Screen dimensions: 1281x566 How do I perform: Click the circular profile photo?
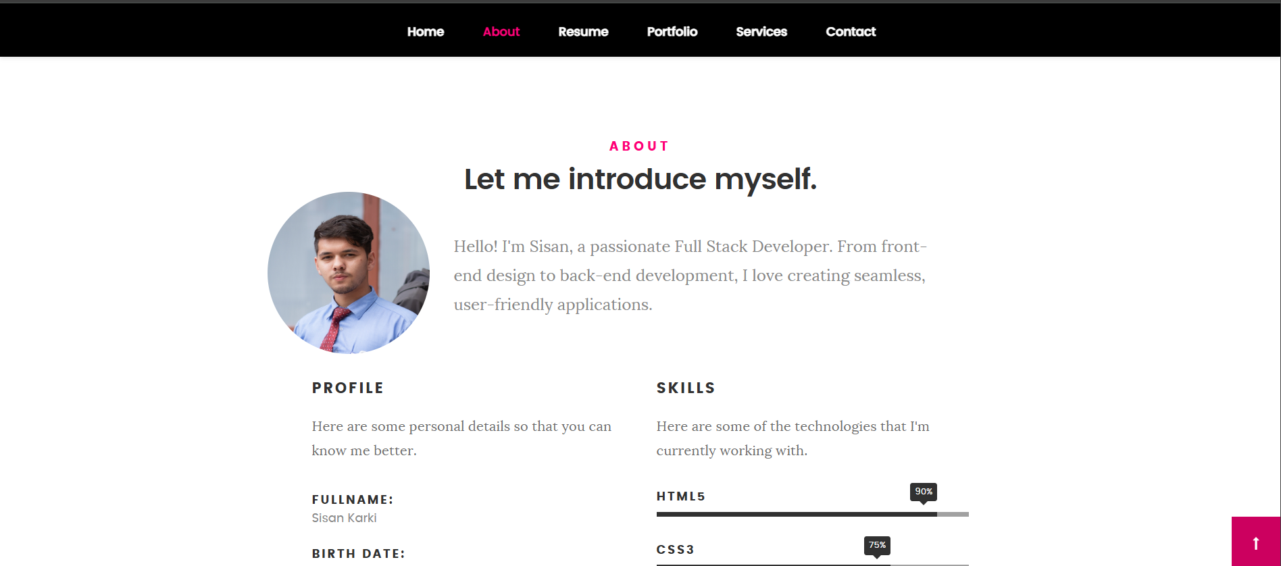click(349, 273)
